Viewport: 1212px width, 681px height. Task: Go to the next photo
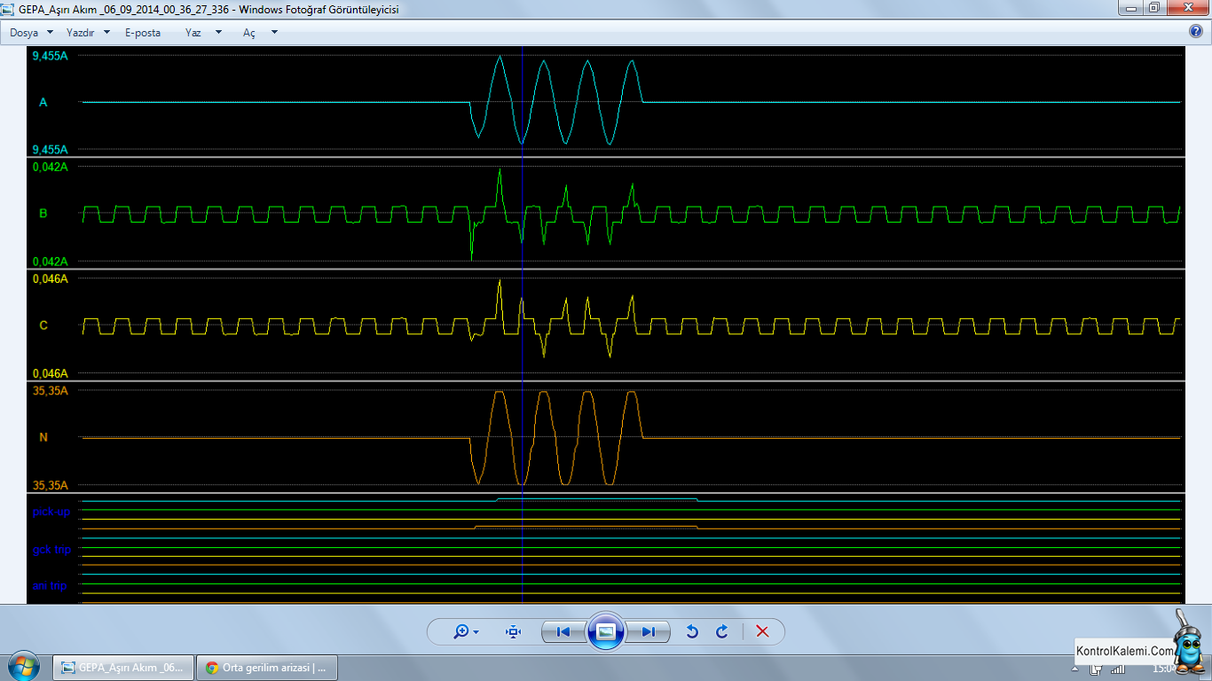pyautogui.click(x=649, y=631)
